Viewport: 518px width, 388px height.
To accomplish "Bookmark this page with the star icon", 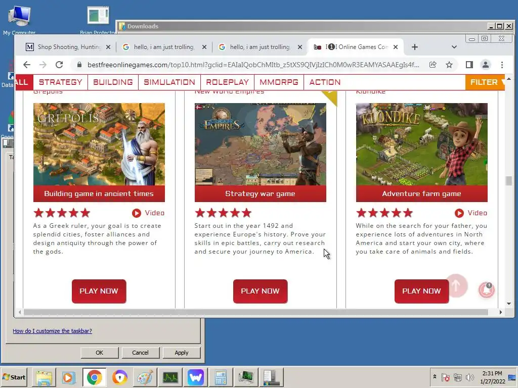I will click(449, 65).
